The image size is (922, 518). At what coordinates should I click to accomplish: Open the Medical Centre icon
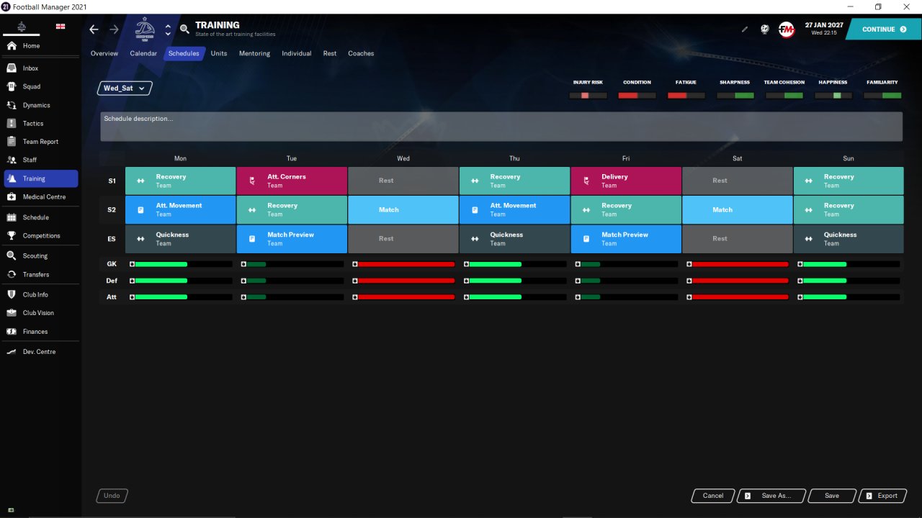12,196
